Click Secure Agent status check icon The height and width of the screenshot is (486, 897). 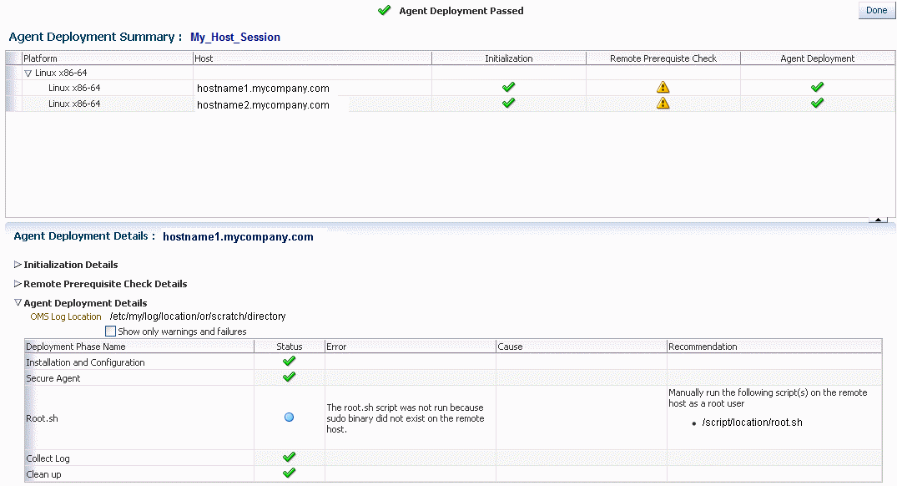point(289,377)
